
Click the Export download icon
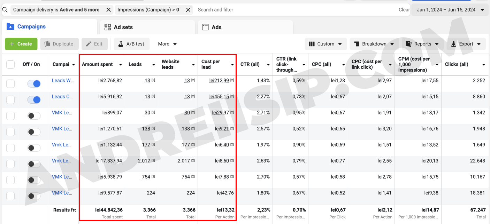point(453,44)
